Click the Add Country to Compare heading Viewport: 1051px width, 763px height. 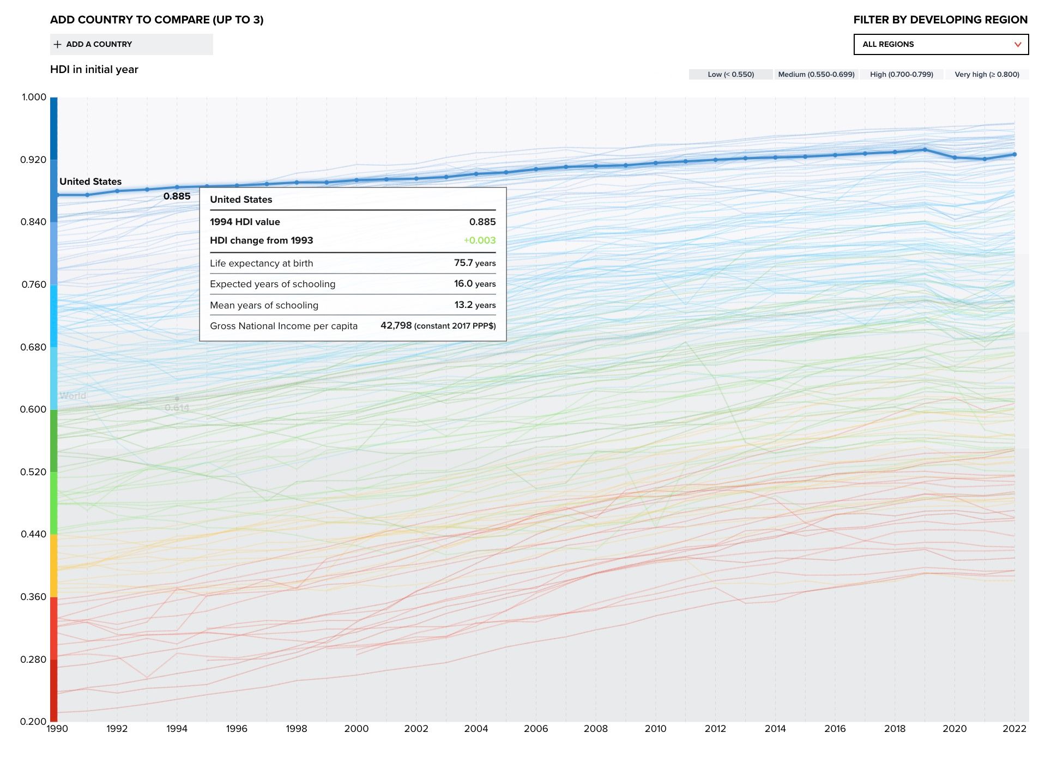157,20
